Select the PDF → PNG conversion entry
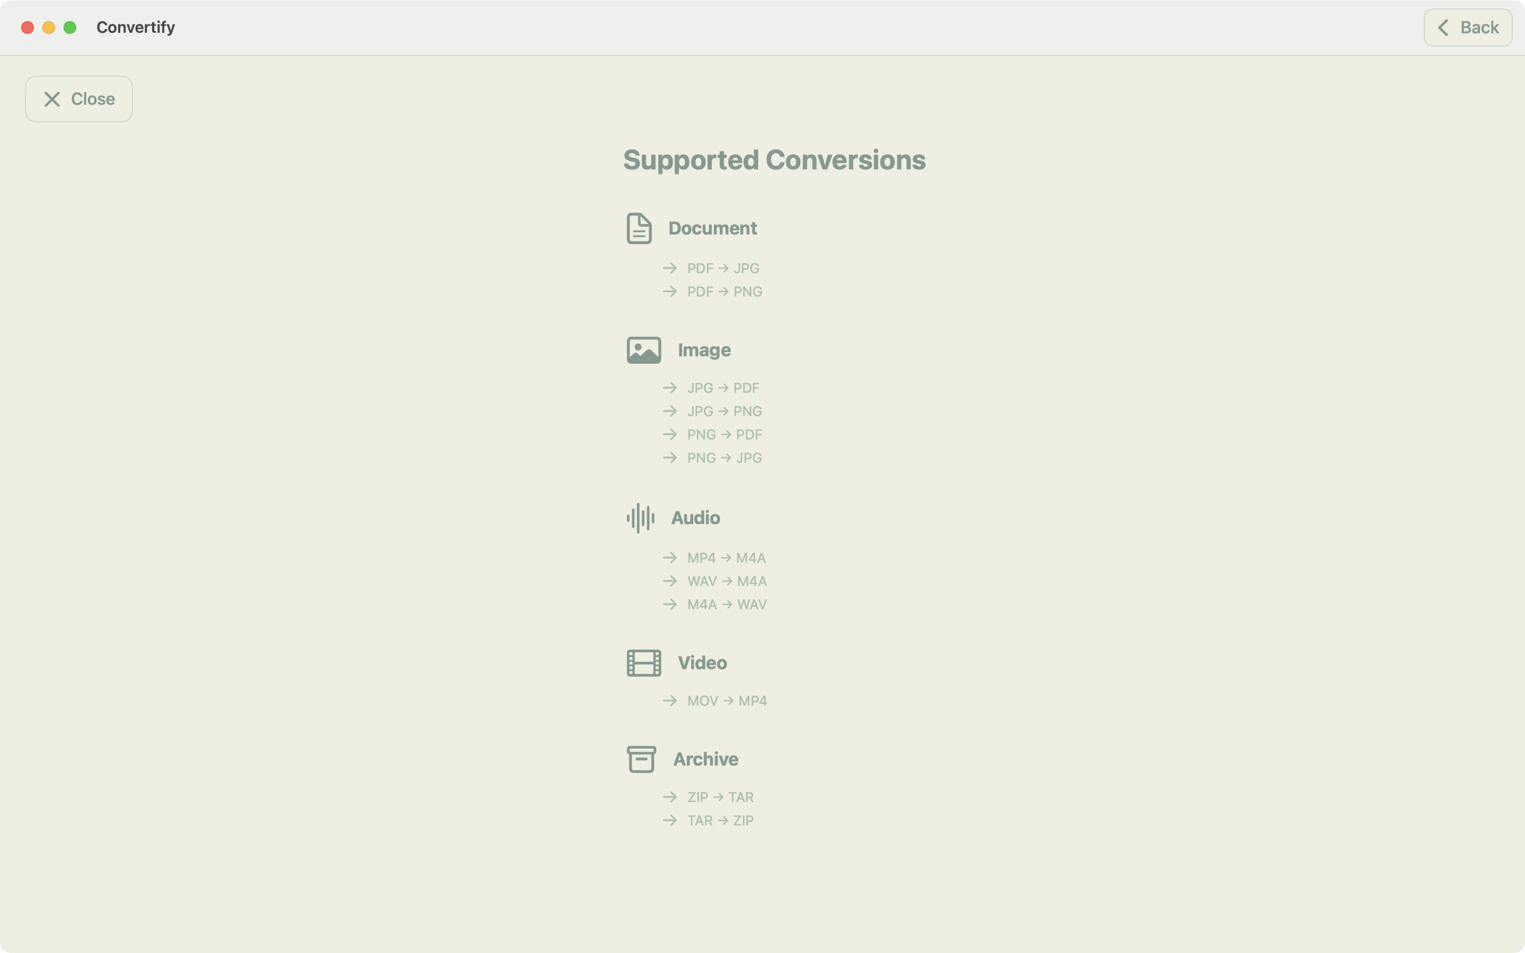This screenshot has height=953, width=1525. tap(724, 292)
